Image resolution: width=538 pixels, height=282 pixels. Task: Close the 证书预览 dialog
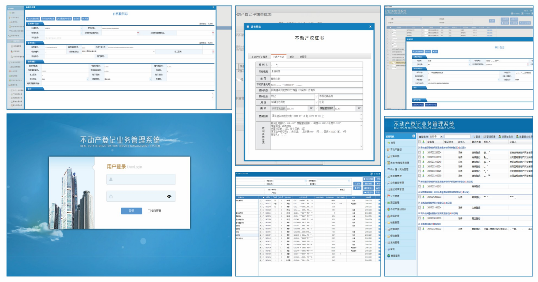370,26
